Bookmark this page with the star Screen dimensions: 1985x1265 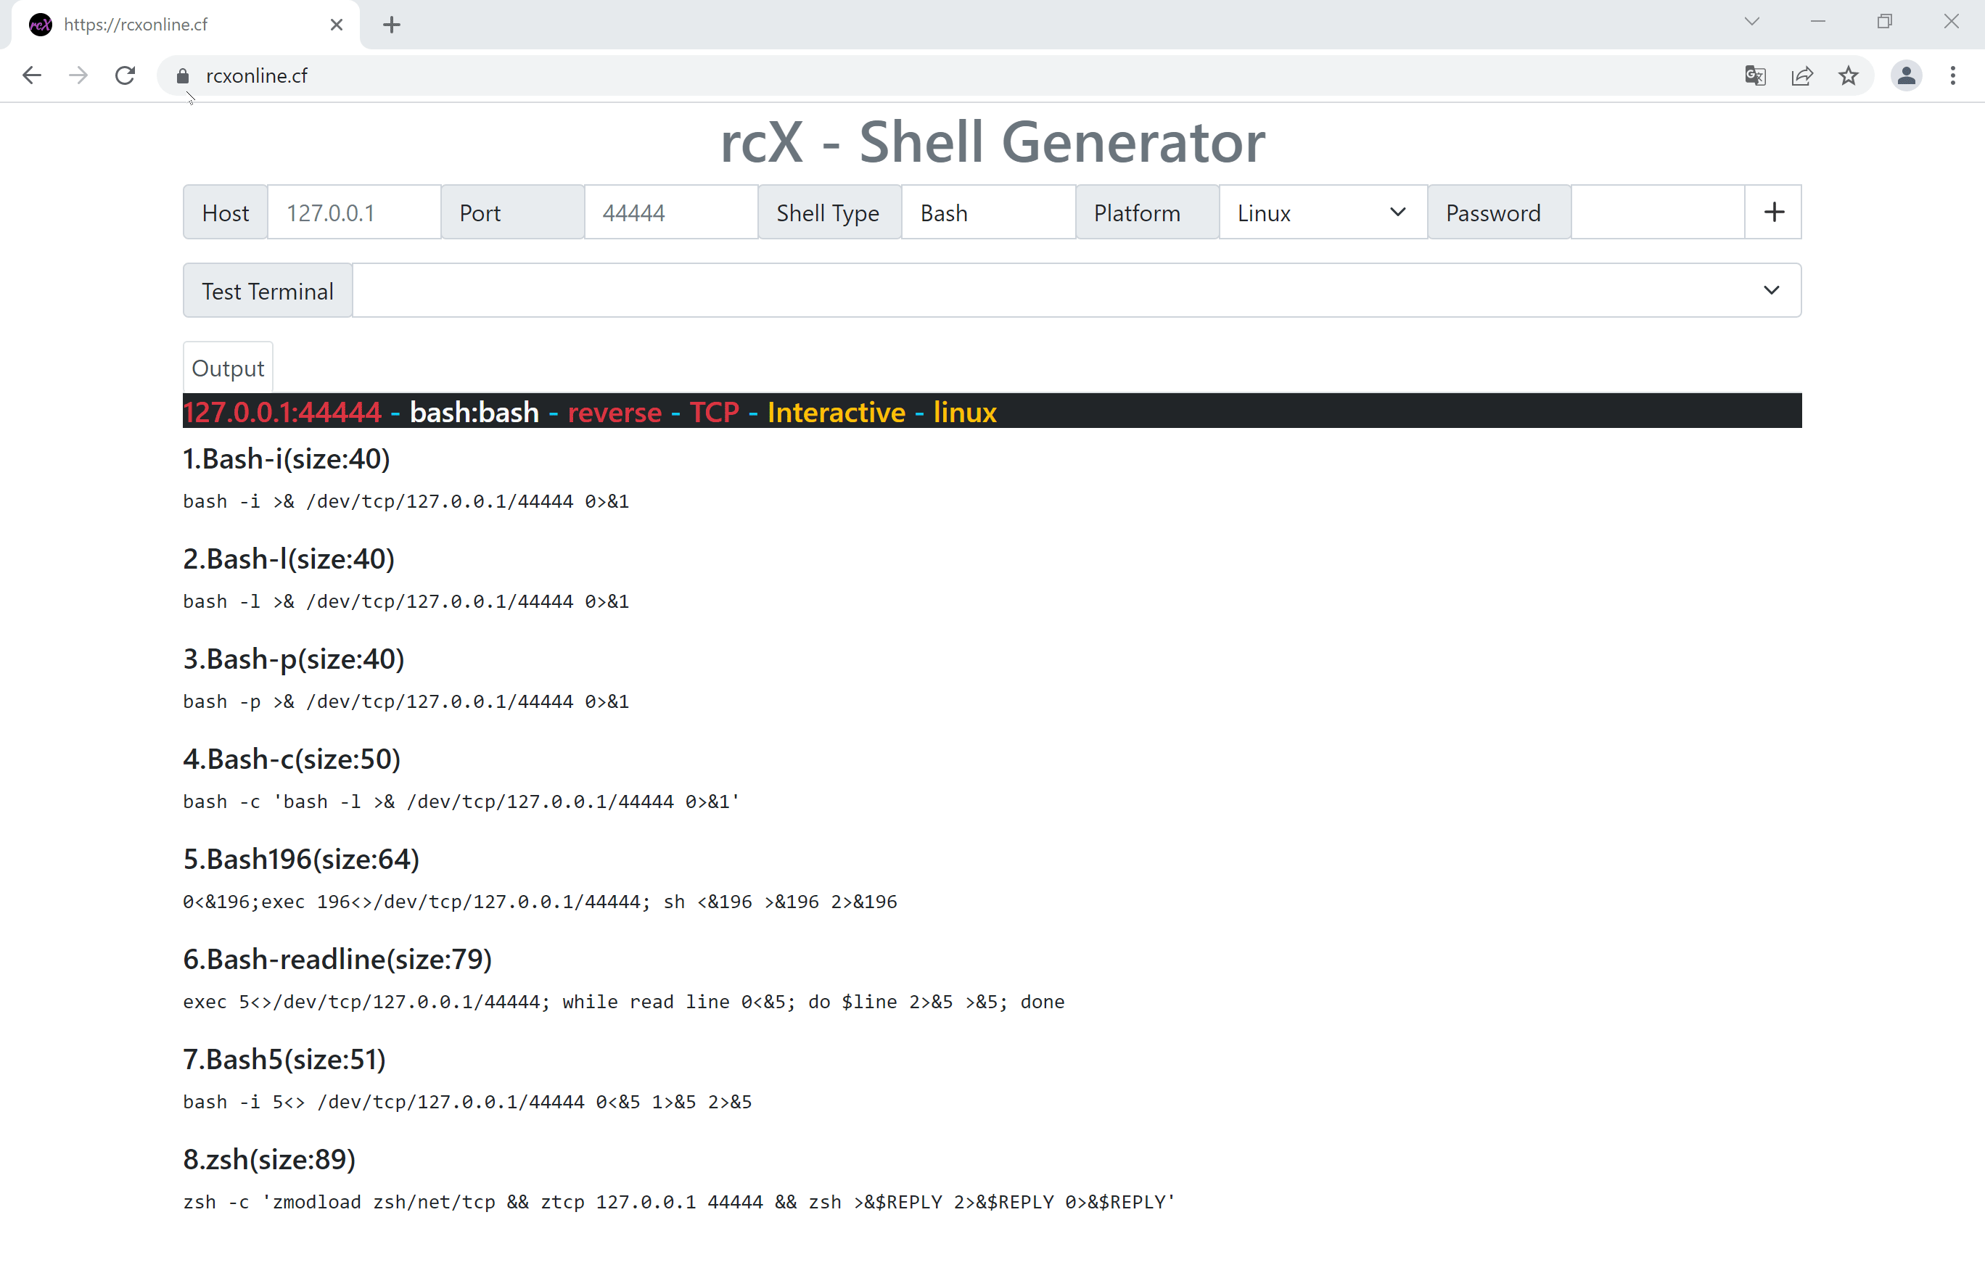(x=1848, y=76)
